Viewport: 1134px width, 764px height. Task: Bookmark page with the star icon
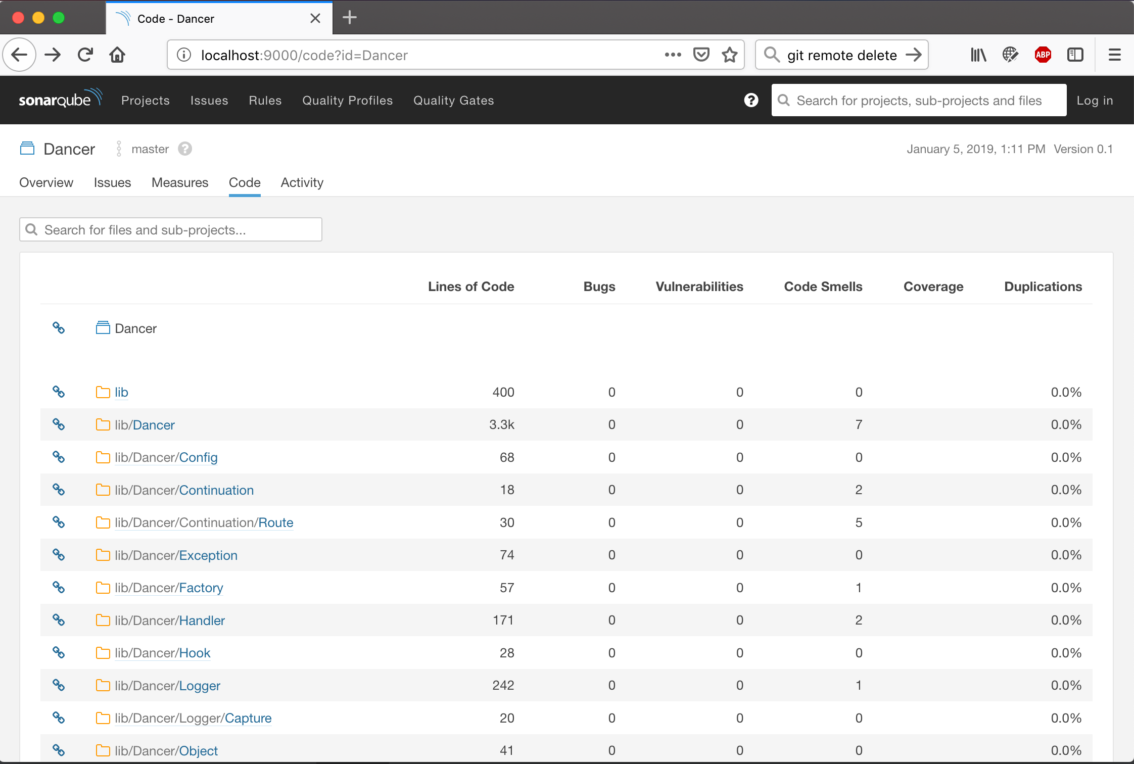[x=729, y=55]
